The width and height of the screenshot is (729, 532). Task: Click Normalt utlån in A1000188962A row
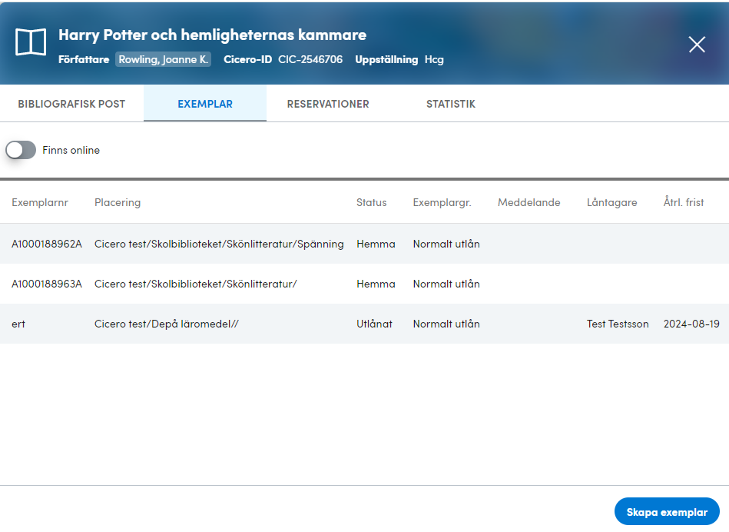(x=446, y=244)
